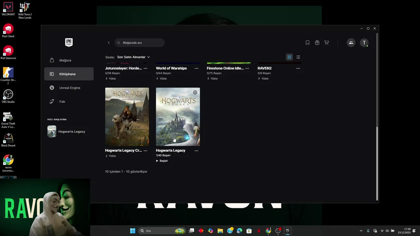Open the clock showing 17:30

(x=405, y=231)
